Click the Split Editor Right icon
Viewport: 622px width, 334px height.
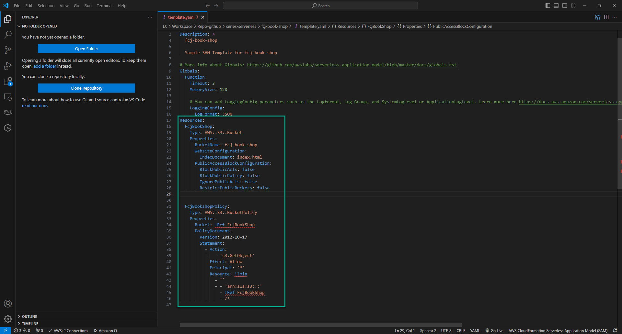click(606, 17)
